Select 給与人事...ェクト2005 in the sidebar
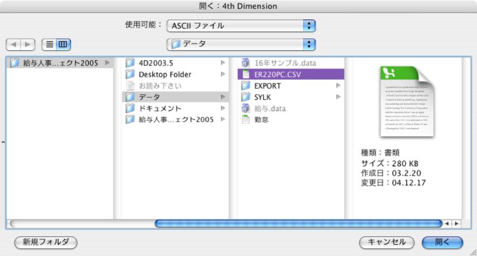The image size is (477, 256). click(x=60, y=63)
